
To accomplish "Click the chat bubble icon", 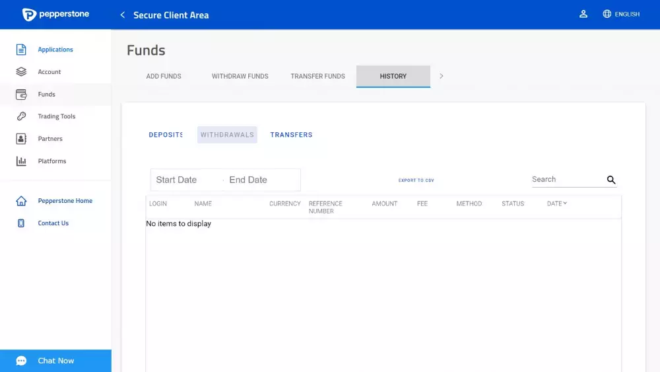I will pos(21,361).
